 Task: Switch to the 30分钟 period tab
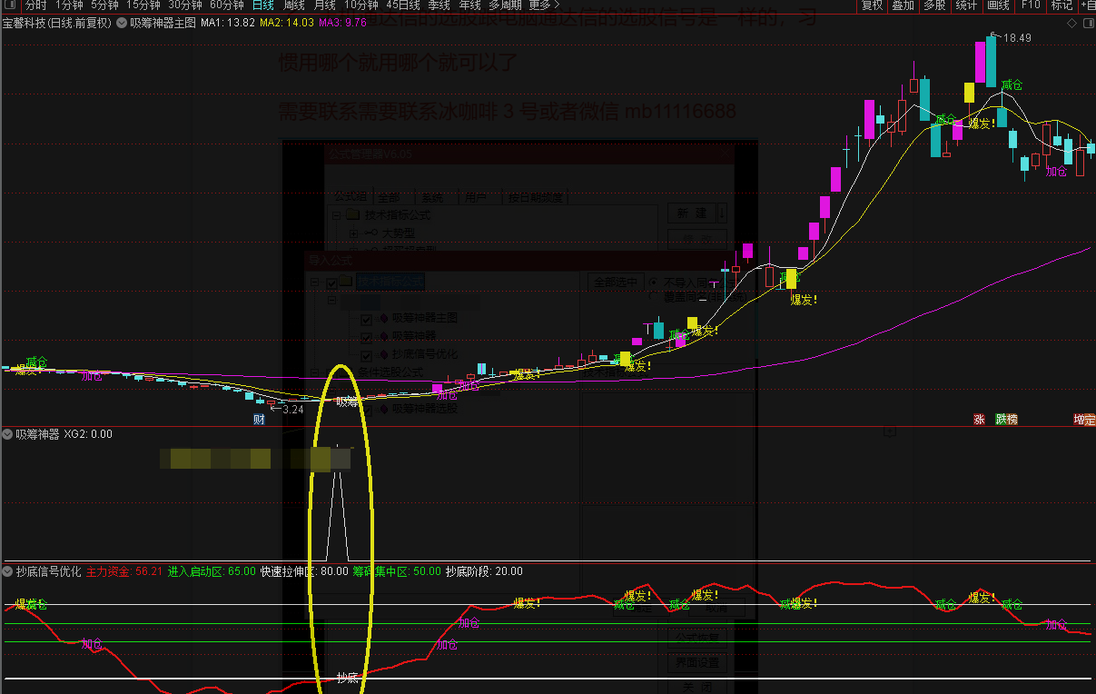pyautogui.click(x=185, y=5)
